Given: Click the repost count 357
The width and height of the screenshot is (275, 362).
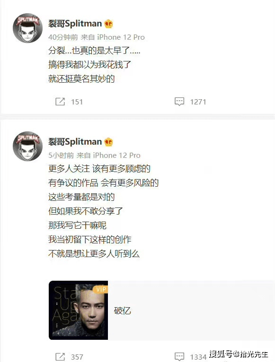Looking at the screenshot, I should 77,357.
